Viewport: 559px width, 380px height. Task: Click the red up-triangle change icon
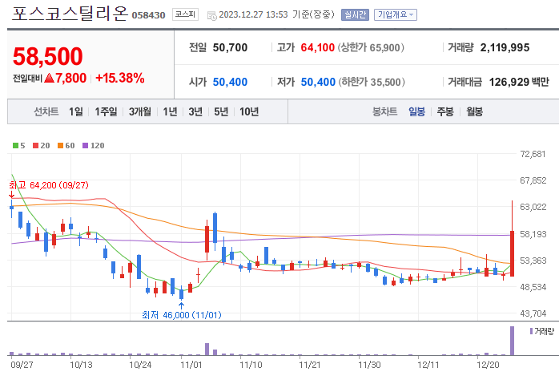(49, 78)
